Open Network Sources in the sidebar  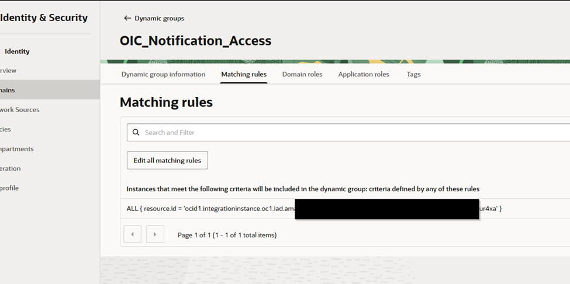pos(20,110)
